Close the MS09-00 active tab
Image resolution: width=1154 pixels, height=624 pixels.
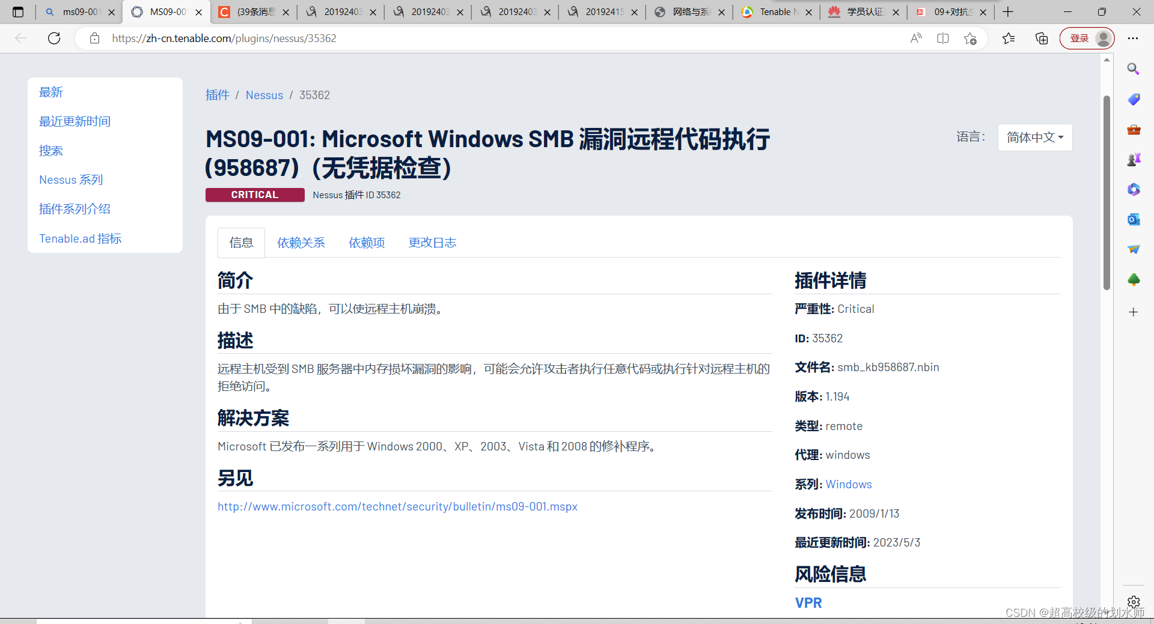(198, 12)
